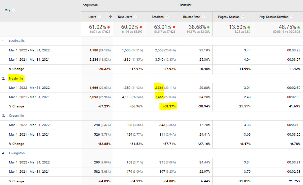Click green down arrow beside 38.68%
Image resolution: width=303 pixels, height=185 pixels.
tap(208, 27)
